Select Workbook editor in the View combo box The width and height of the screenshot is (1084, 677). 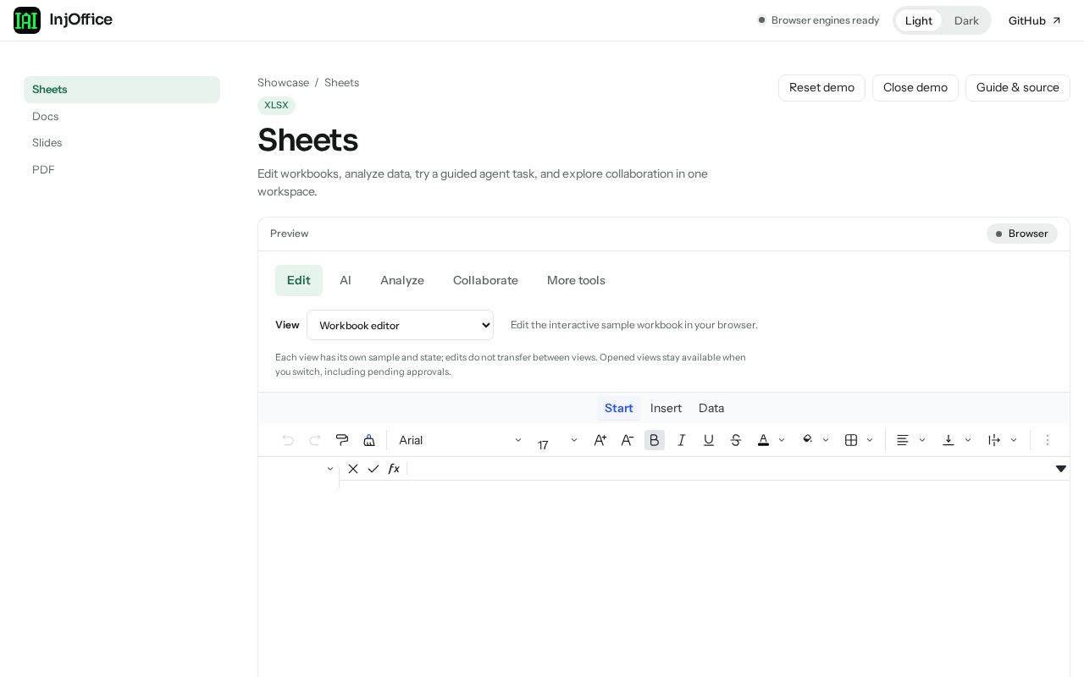tap(400, 325)
